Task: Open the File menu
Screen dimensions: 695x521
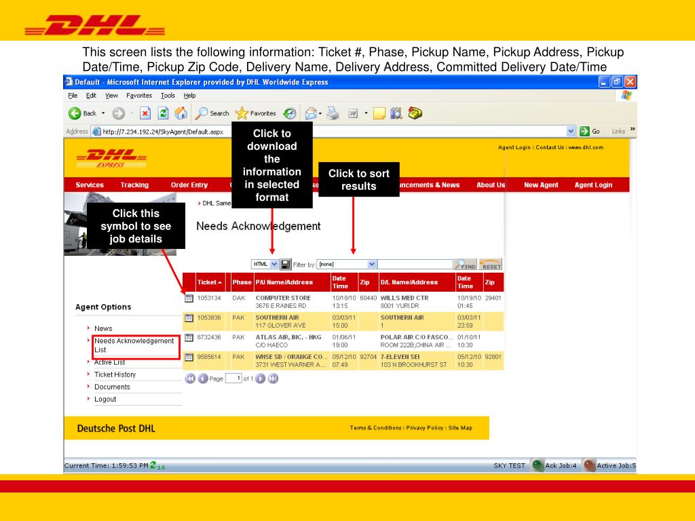Action: 73,96
